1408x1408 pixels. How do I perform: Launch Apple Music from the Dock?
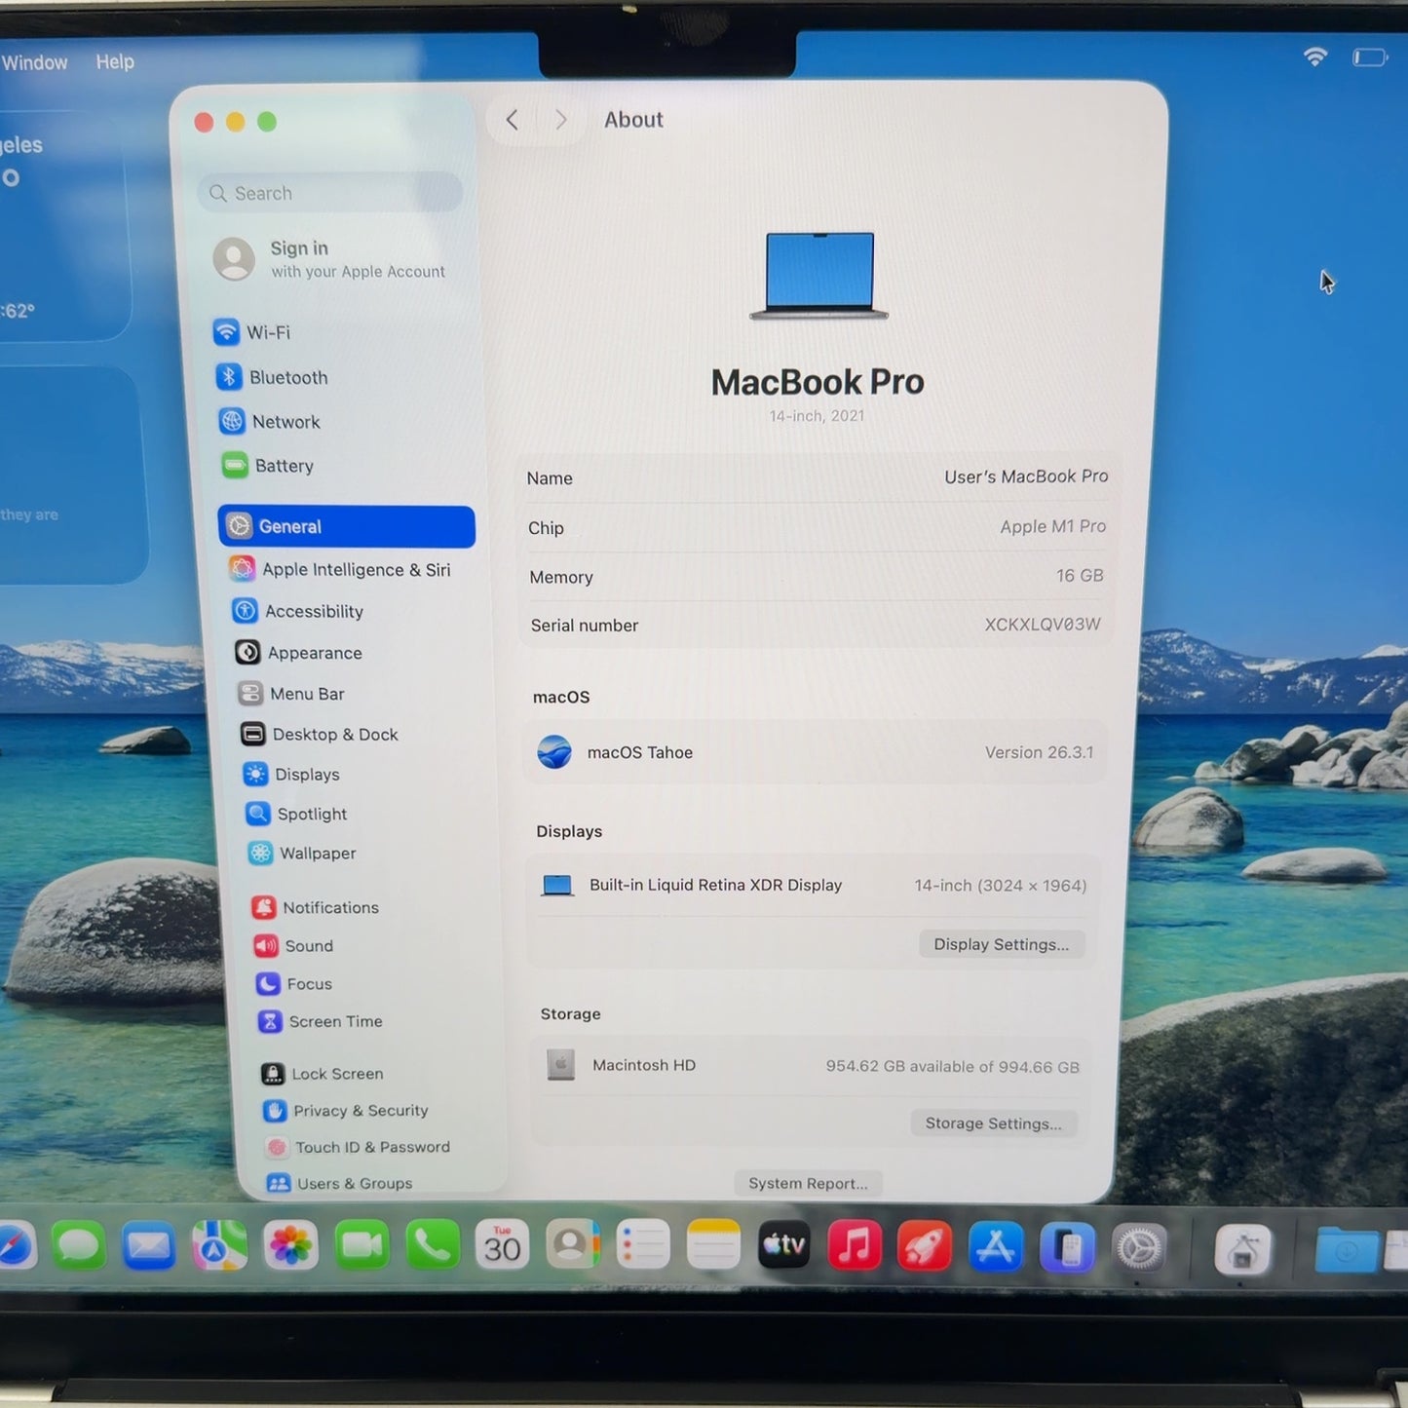point(855,1245)
